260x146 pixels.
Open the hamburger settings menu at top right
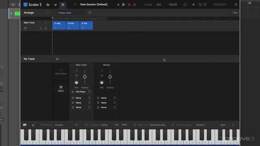[x=236, y=4]
